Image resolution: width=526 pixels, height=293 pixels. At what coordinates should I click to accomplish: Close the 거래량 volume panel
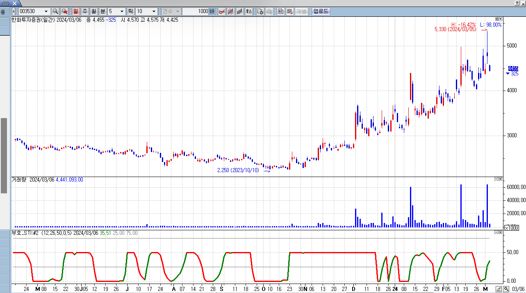(501, 179)
